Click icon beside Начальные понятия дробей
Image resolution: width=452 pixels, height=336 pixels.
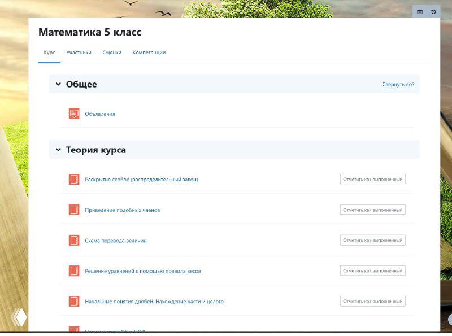click(x=74, y=302)
